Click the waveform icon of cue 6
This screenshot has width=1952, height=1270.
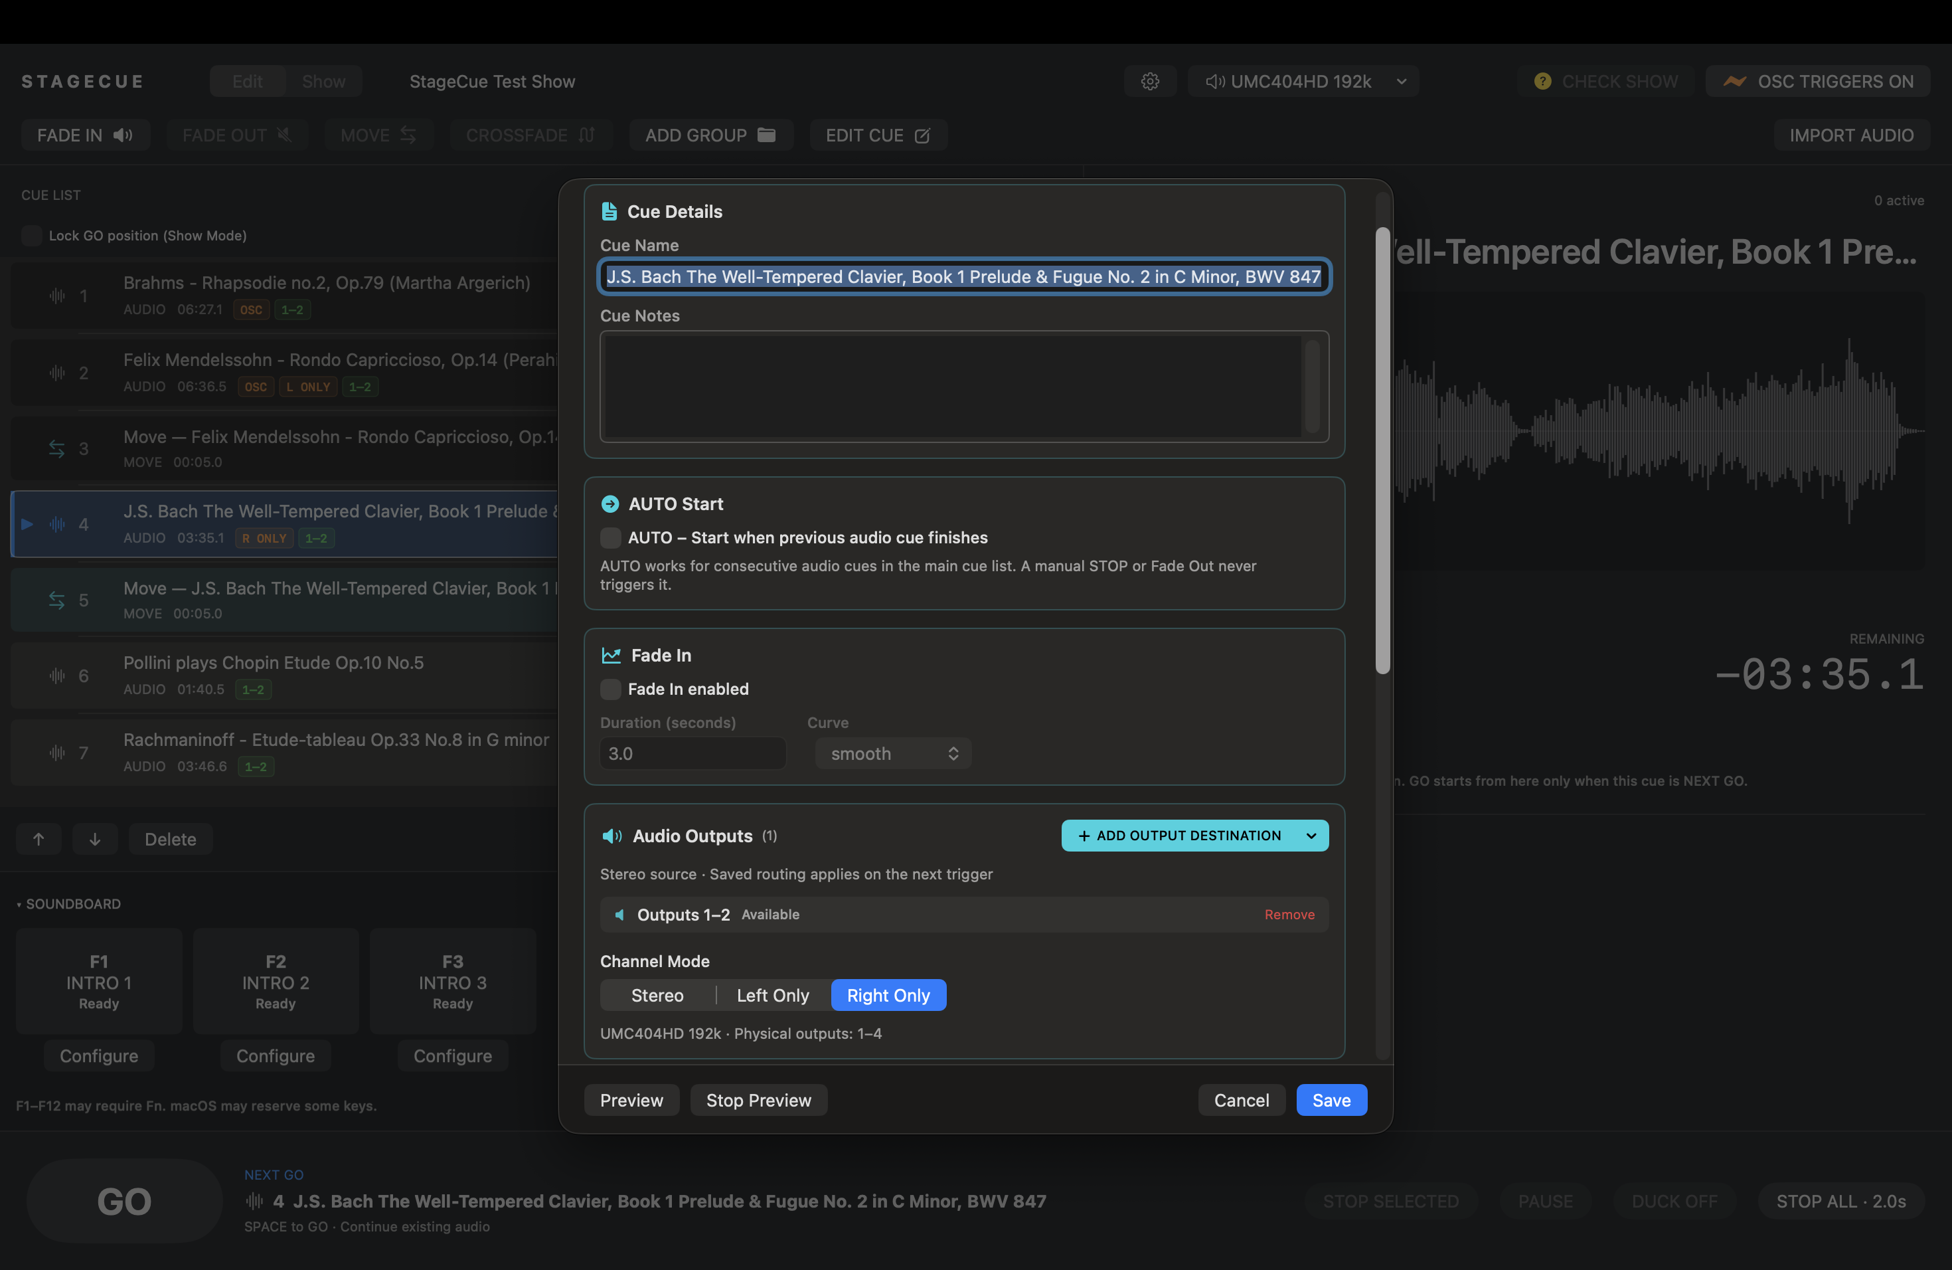pyautogui.click(x=56, y=676)
